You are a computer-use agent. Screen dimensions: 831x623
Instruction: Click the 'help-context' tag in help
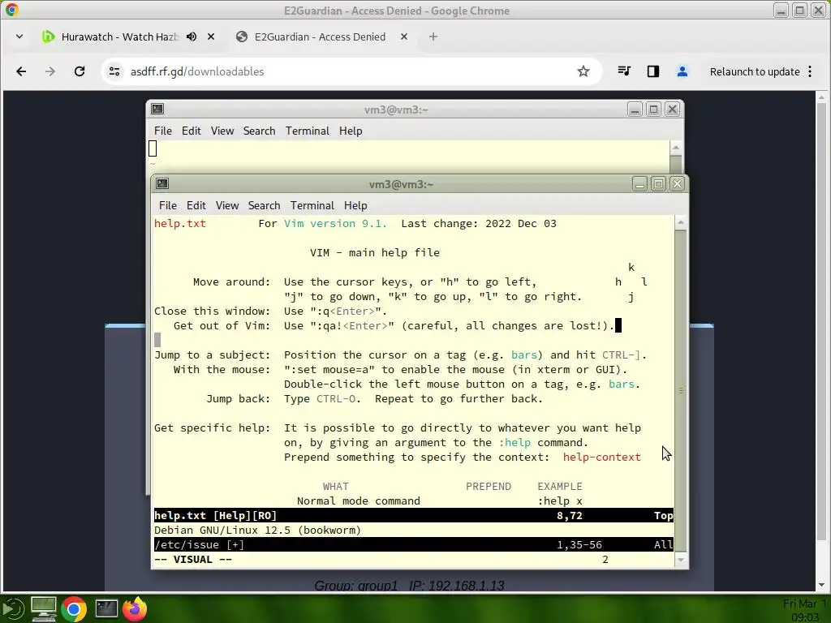pyautogui.click(x=601, y=458)
